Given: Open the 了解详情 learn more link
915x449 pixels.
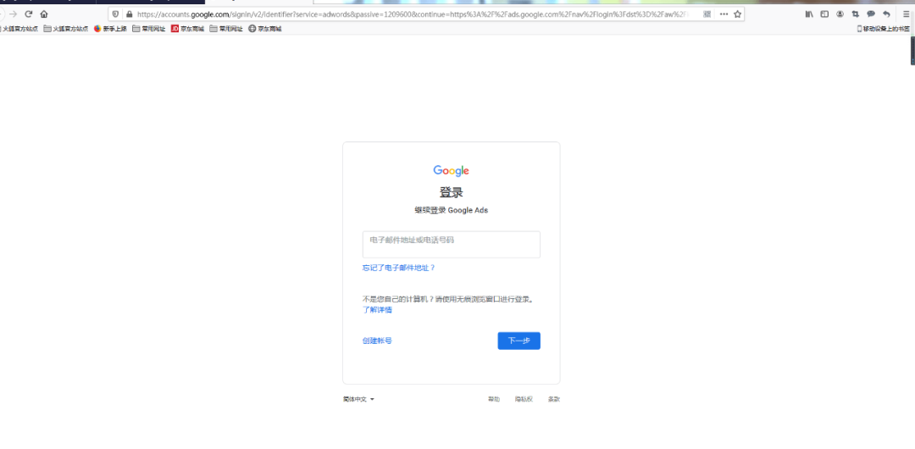Looking at the screenshot, I should [377, 310].
